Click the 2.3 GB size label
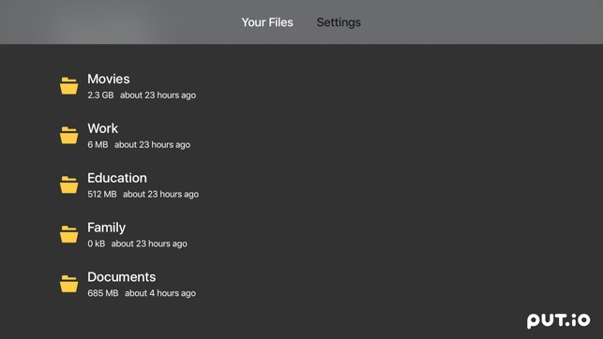 [100, 96]
